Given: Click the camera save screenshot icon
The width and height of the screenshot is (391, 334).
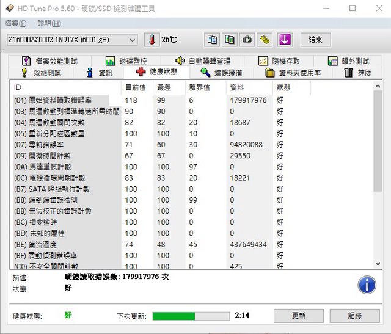Looking at the screenshot, I should 247,40.
